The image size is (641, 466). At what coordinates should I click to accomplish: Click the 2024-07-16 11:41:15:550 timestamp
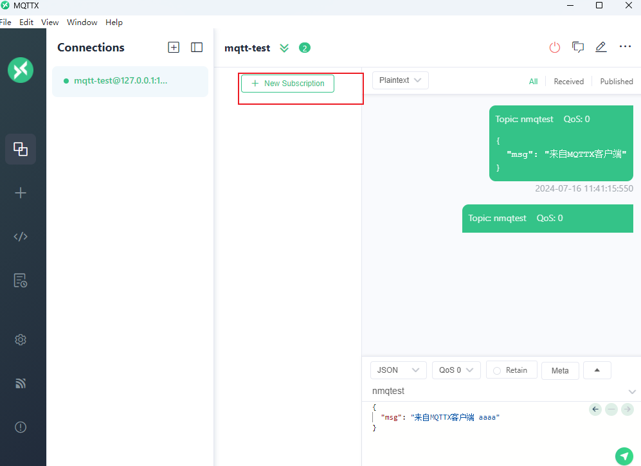[x=584, y=188]
